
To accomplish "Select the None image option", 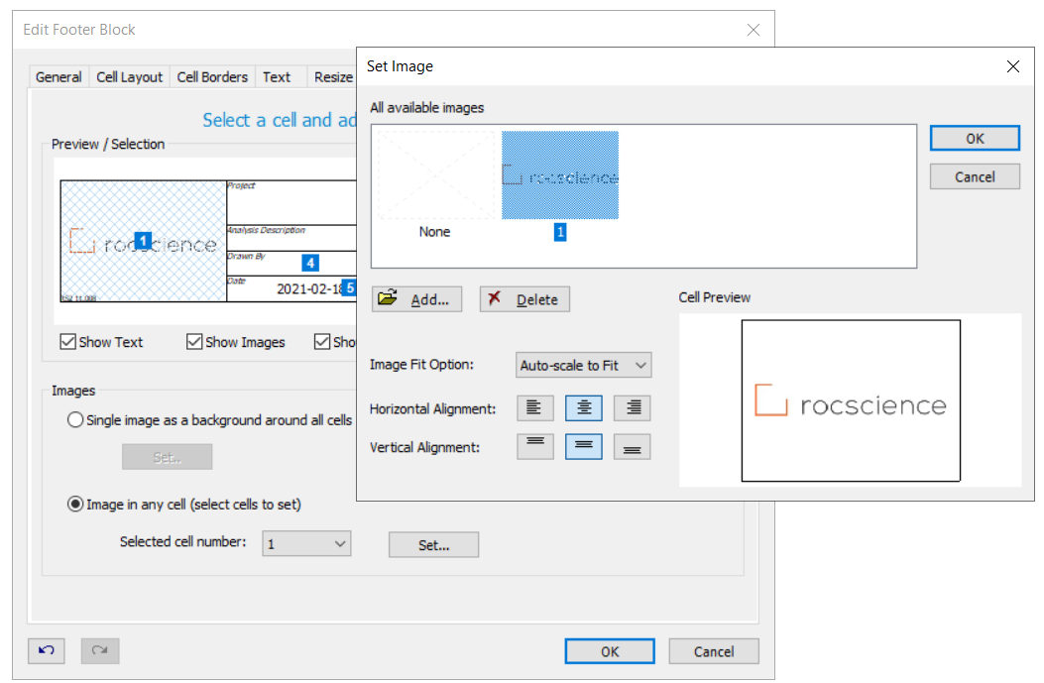I will point(434,172).
